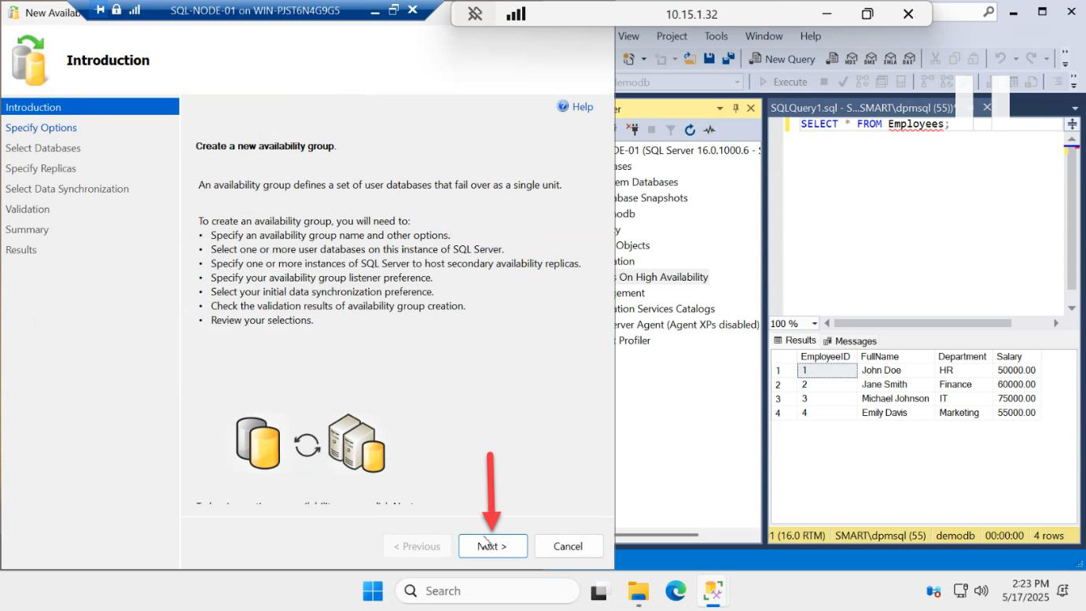
Task: Click the Save icon in SSMS toolbar
Action: click(709, 59)
